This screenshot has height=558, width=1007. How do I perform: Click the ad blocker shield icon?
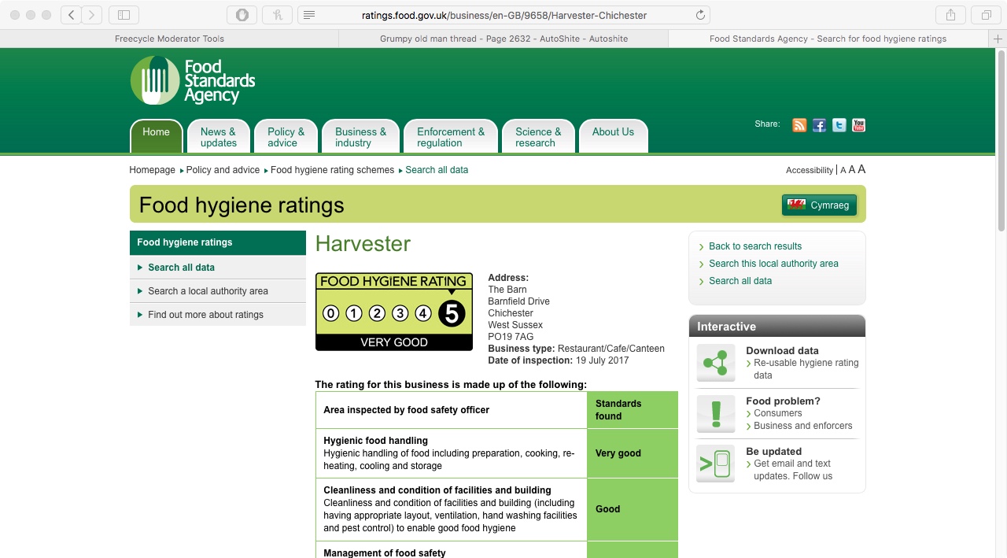tap(242, 15)
